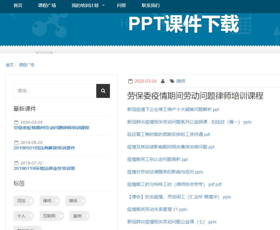Click the search magnifier button
This screenshot has width=280, height=230.
pos(103,91)
